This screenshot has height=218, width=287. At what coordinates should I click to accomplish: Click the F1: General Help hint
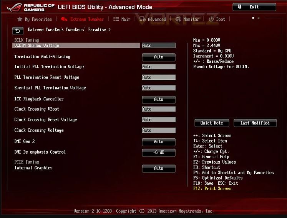211,157
